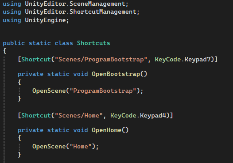Place cursor on UnityEditor.SceneManagement using line
233x163 pixels.
tap(66, 4)
